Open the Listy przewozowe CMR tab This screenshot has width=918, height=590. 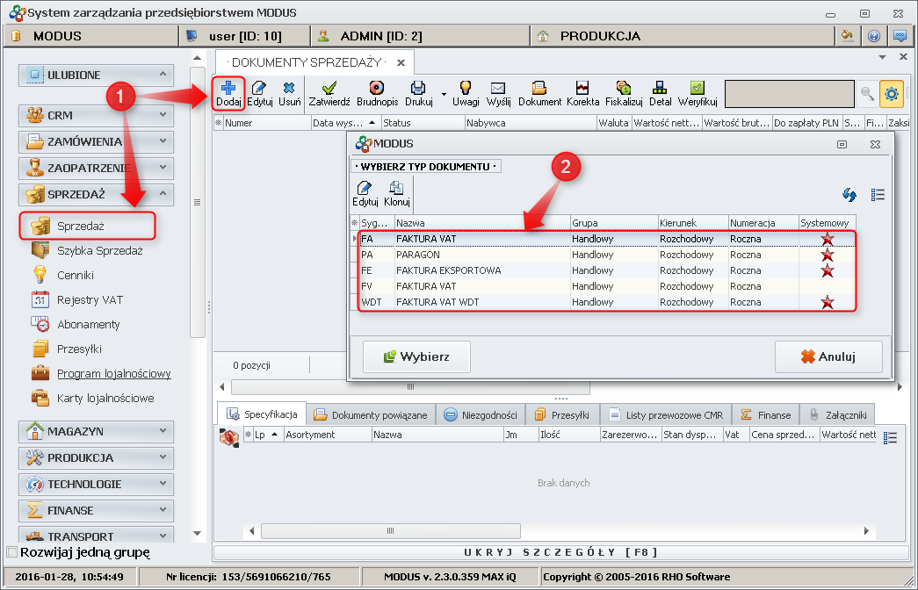(666, 415)
